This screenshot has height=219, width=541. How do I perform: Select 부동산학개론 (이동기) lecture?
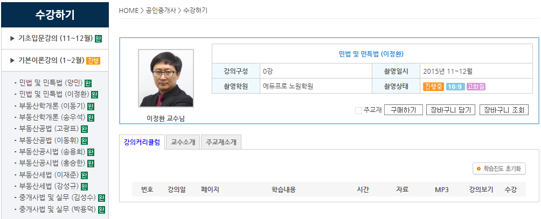point(52,106)
